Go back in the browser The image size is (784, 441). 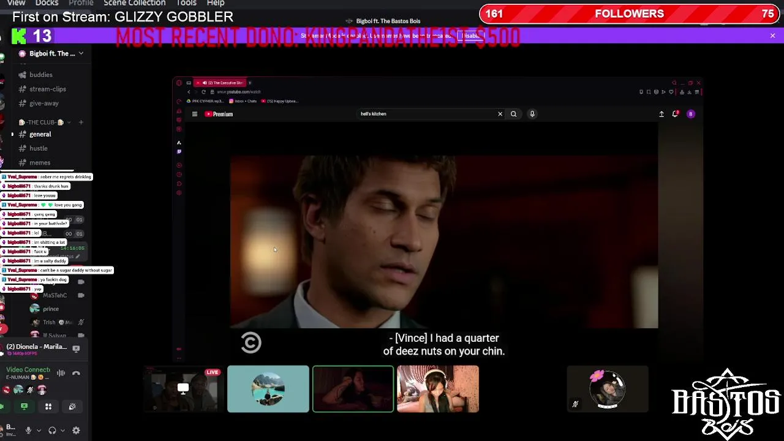189,92
